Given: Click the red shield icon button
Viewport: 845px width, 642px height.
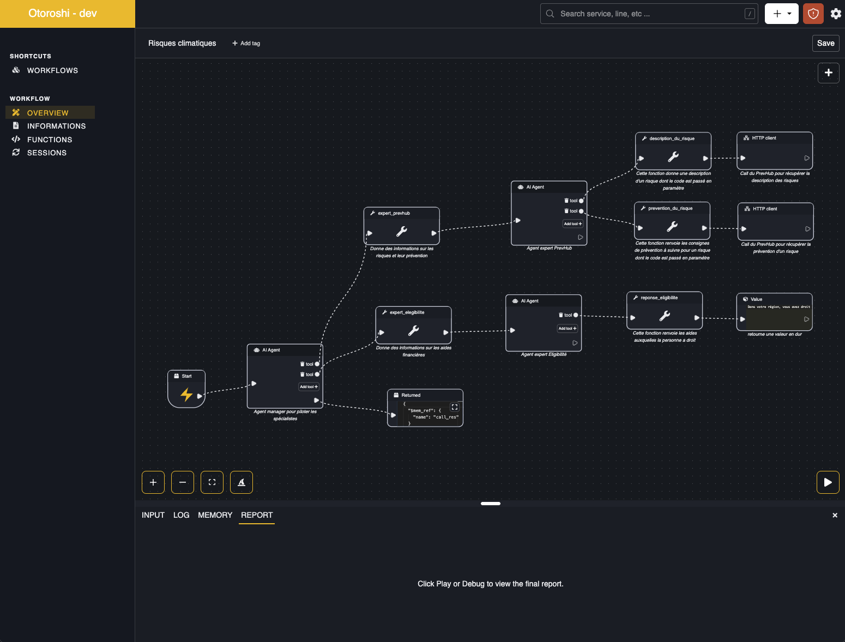Looking at the screenshot, I should pos(813,14).
